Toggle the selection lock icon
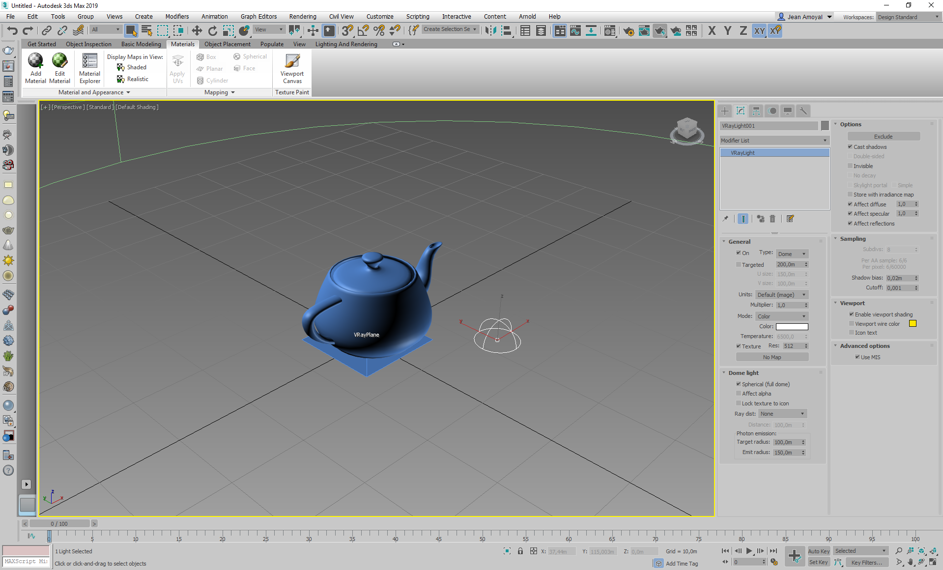Screen dimensions: 943x570 point(520,551)
